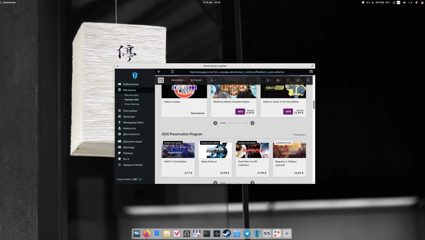The height and width of the screenshot is (240, 425).
Task: Open Telegram from the dock
Action: click(247, 234)
